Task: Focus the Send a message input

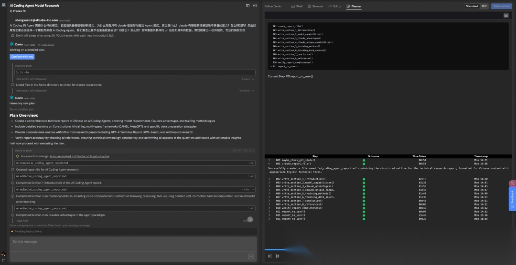Action: point(133,244)
